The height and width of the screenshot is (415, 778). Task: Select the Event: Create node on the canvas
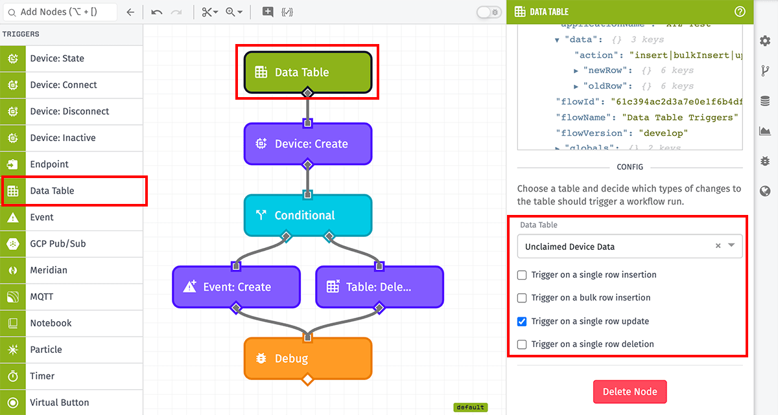pyautogui.click(x=236, y=287)
